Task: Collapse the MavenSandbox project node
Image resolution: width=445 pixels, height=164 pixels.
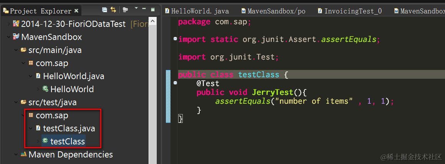Action: (x=8, y=37)
